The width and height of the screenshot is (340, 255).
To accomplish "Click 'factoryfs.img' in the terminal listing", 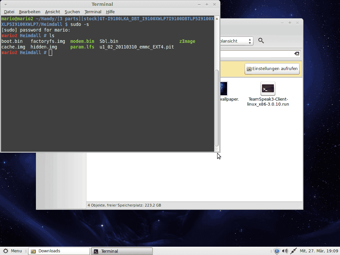I will pyautogui.click(x=48, y=41).
